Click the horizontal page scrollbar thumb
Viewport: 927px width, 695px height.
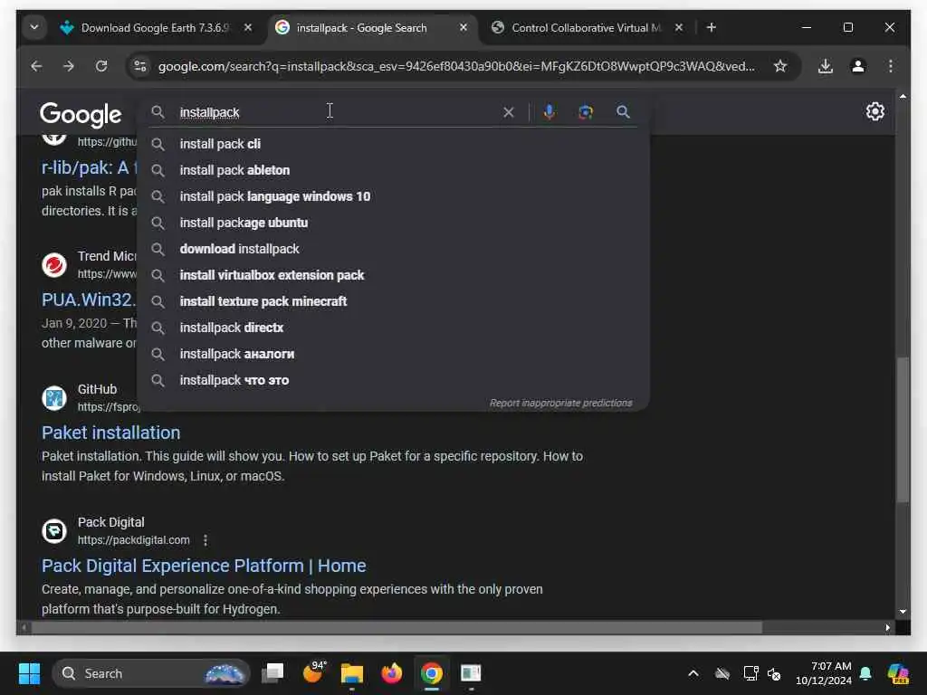point(397,628)
